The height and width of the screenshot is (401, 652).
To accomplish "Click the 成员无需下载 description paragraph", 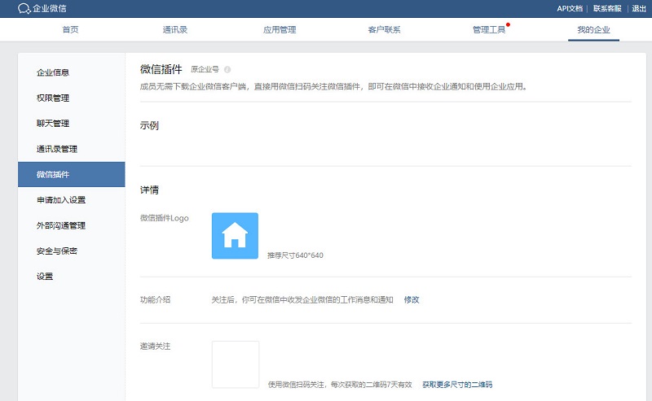I will [334, 87].
